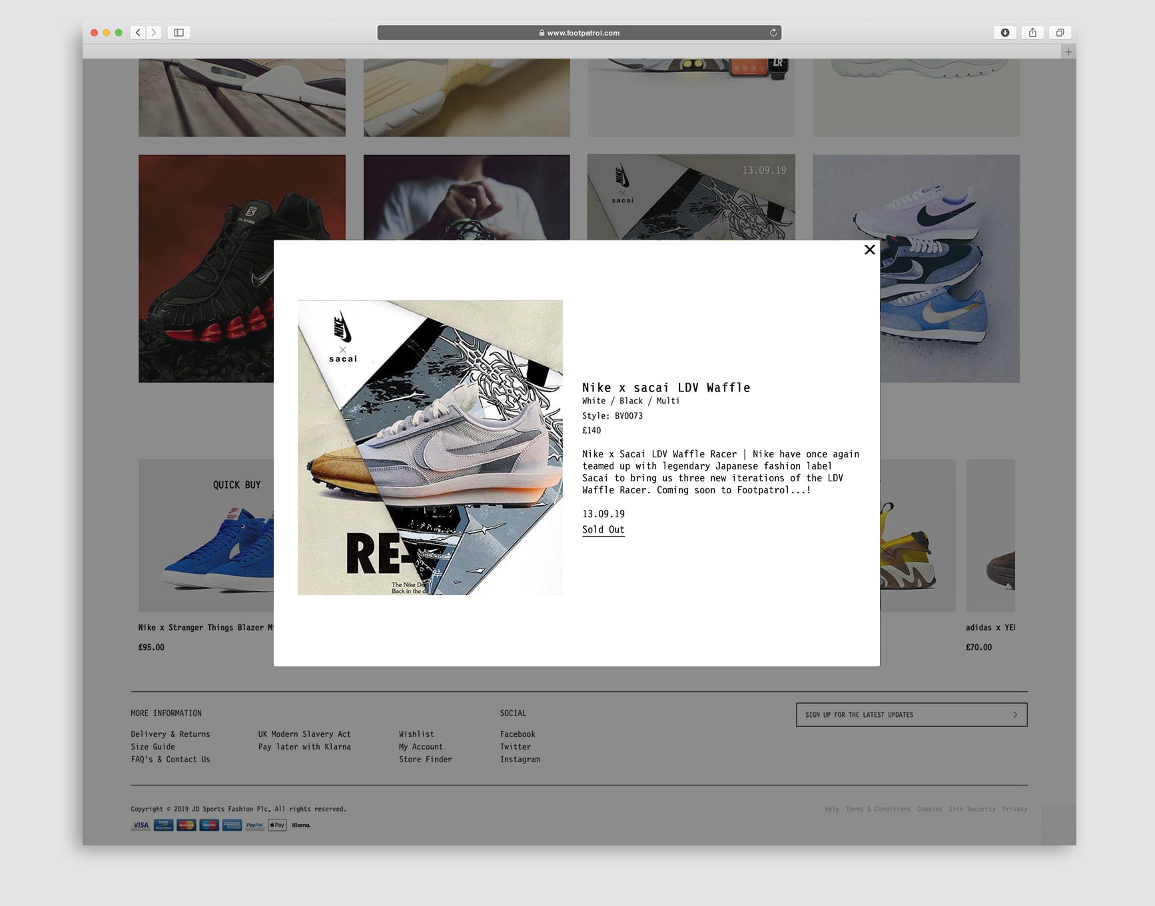
Task: Open Nike x Stranger Things Blazer product name
Action: click(x=206, y=628)
